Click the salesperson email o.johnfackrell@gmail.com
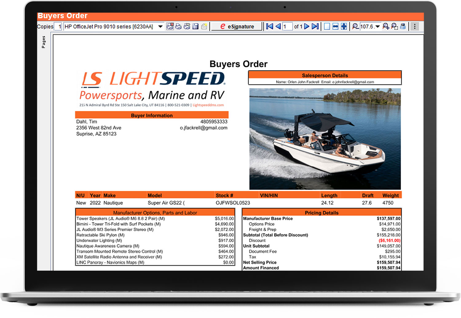Image resolution: width=461 pixels, height=318 pixels. click(x=353, y=82)
